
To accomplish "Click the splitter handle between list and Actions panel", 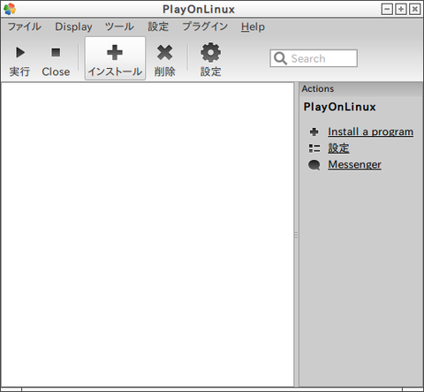I will click(296, 235).
